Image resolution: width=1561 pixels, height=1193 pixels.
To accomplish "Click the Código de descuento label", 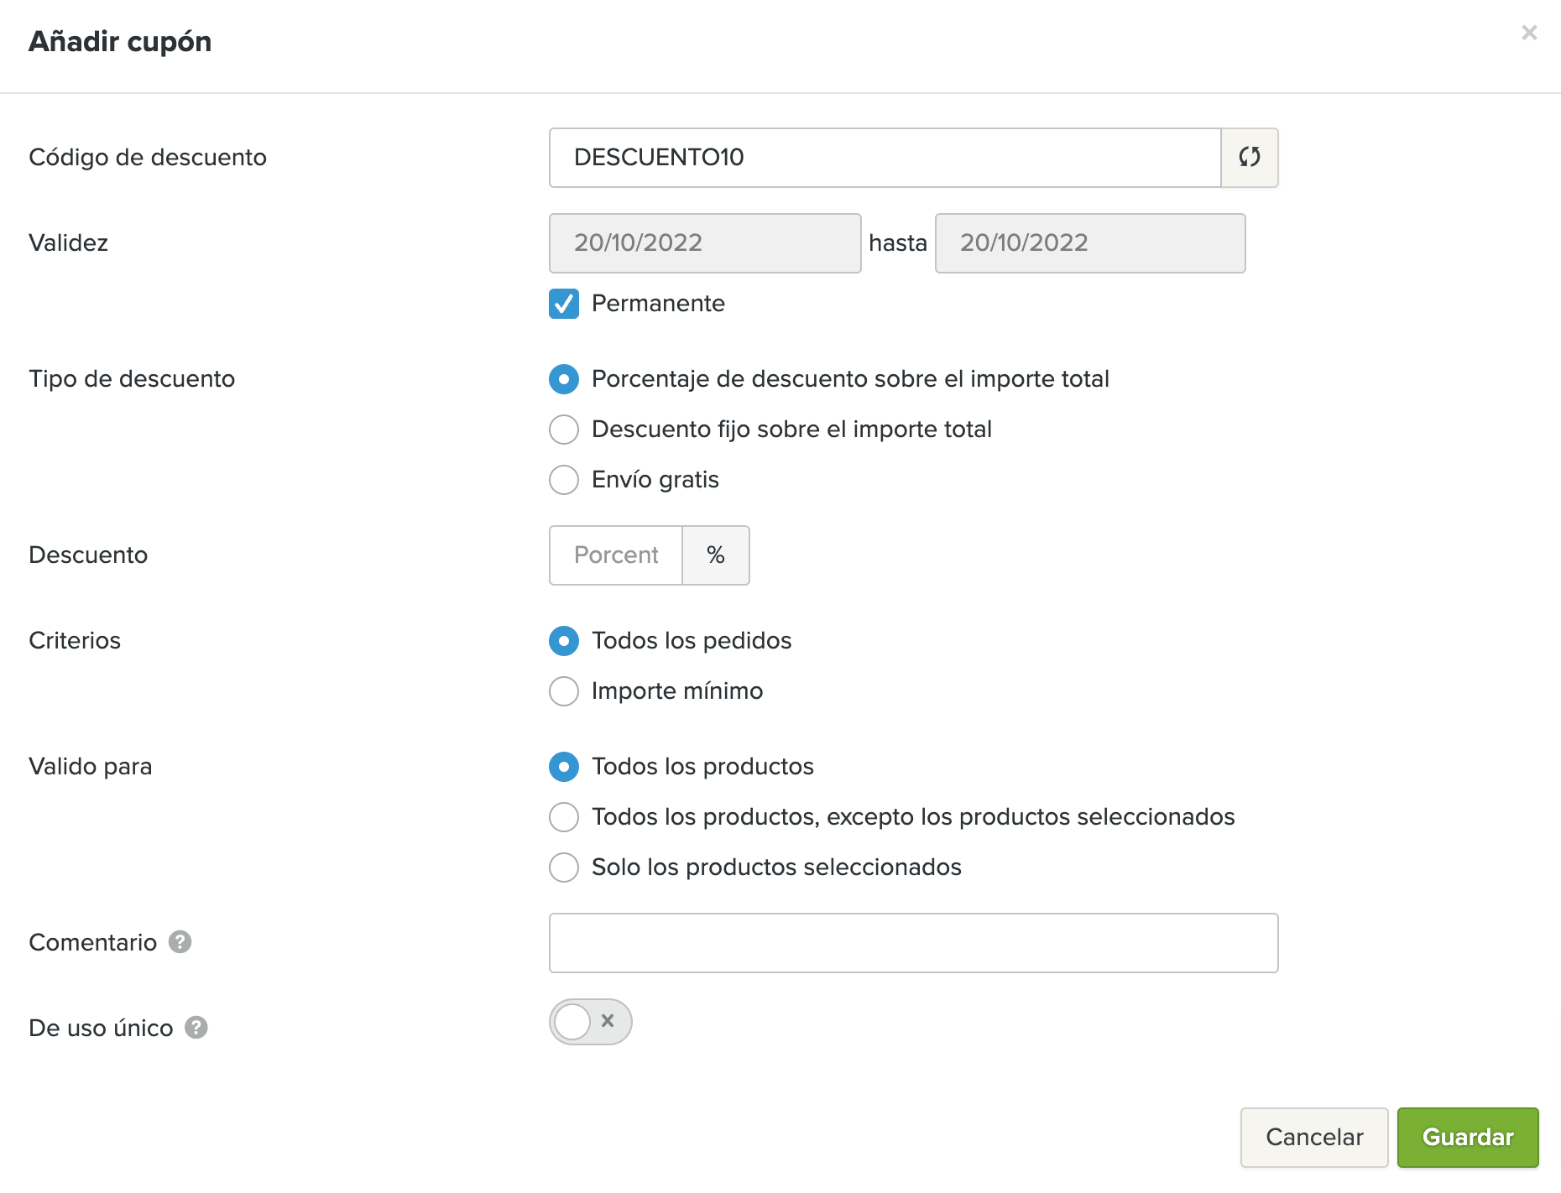I will [x=148, y=158].
